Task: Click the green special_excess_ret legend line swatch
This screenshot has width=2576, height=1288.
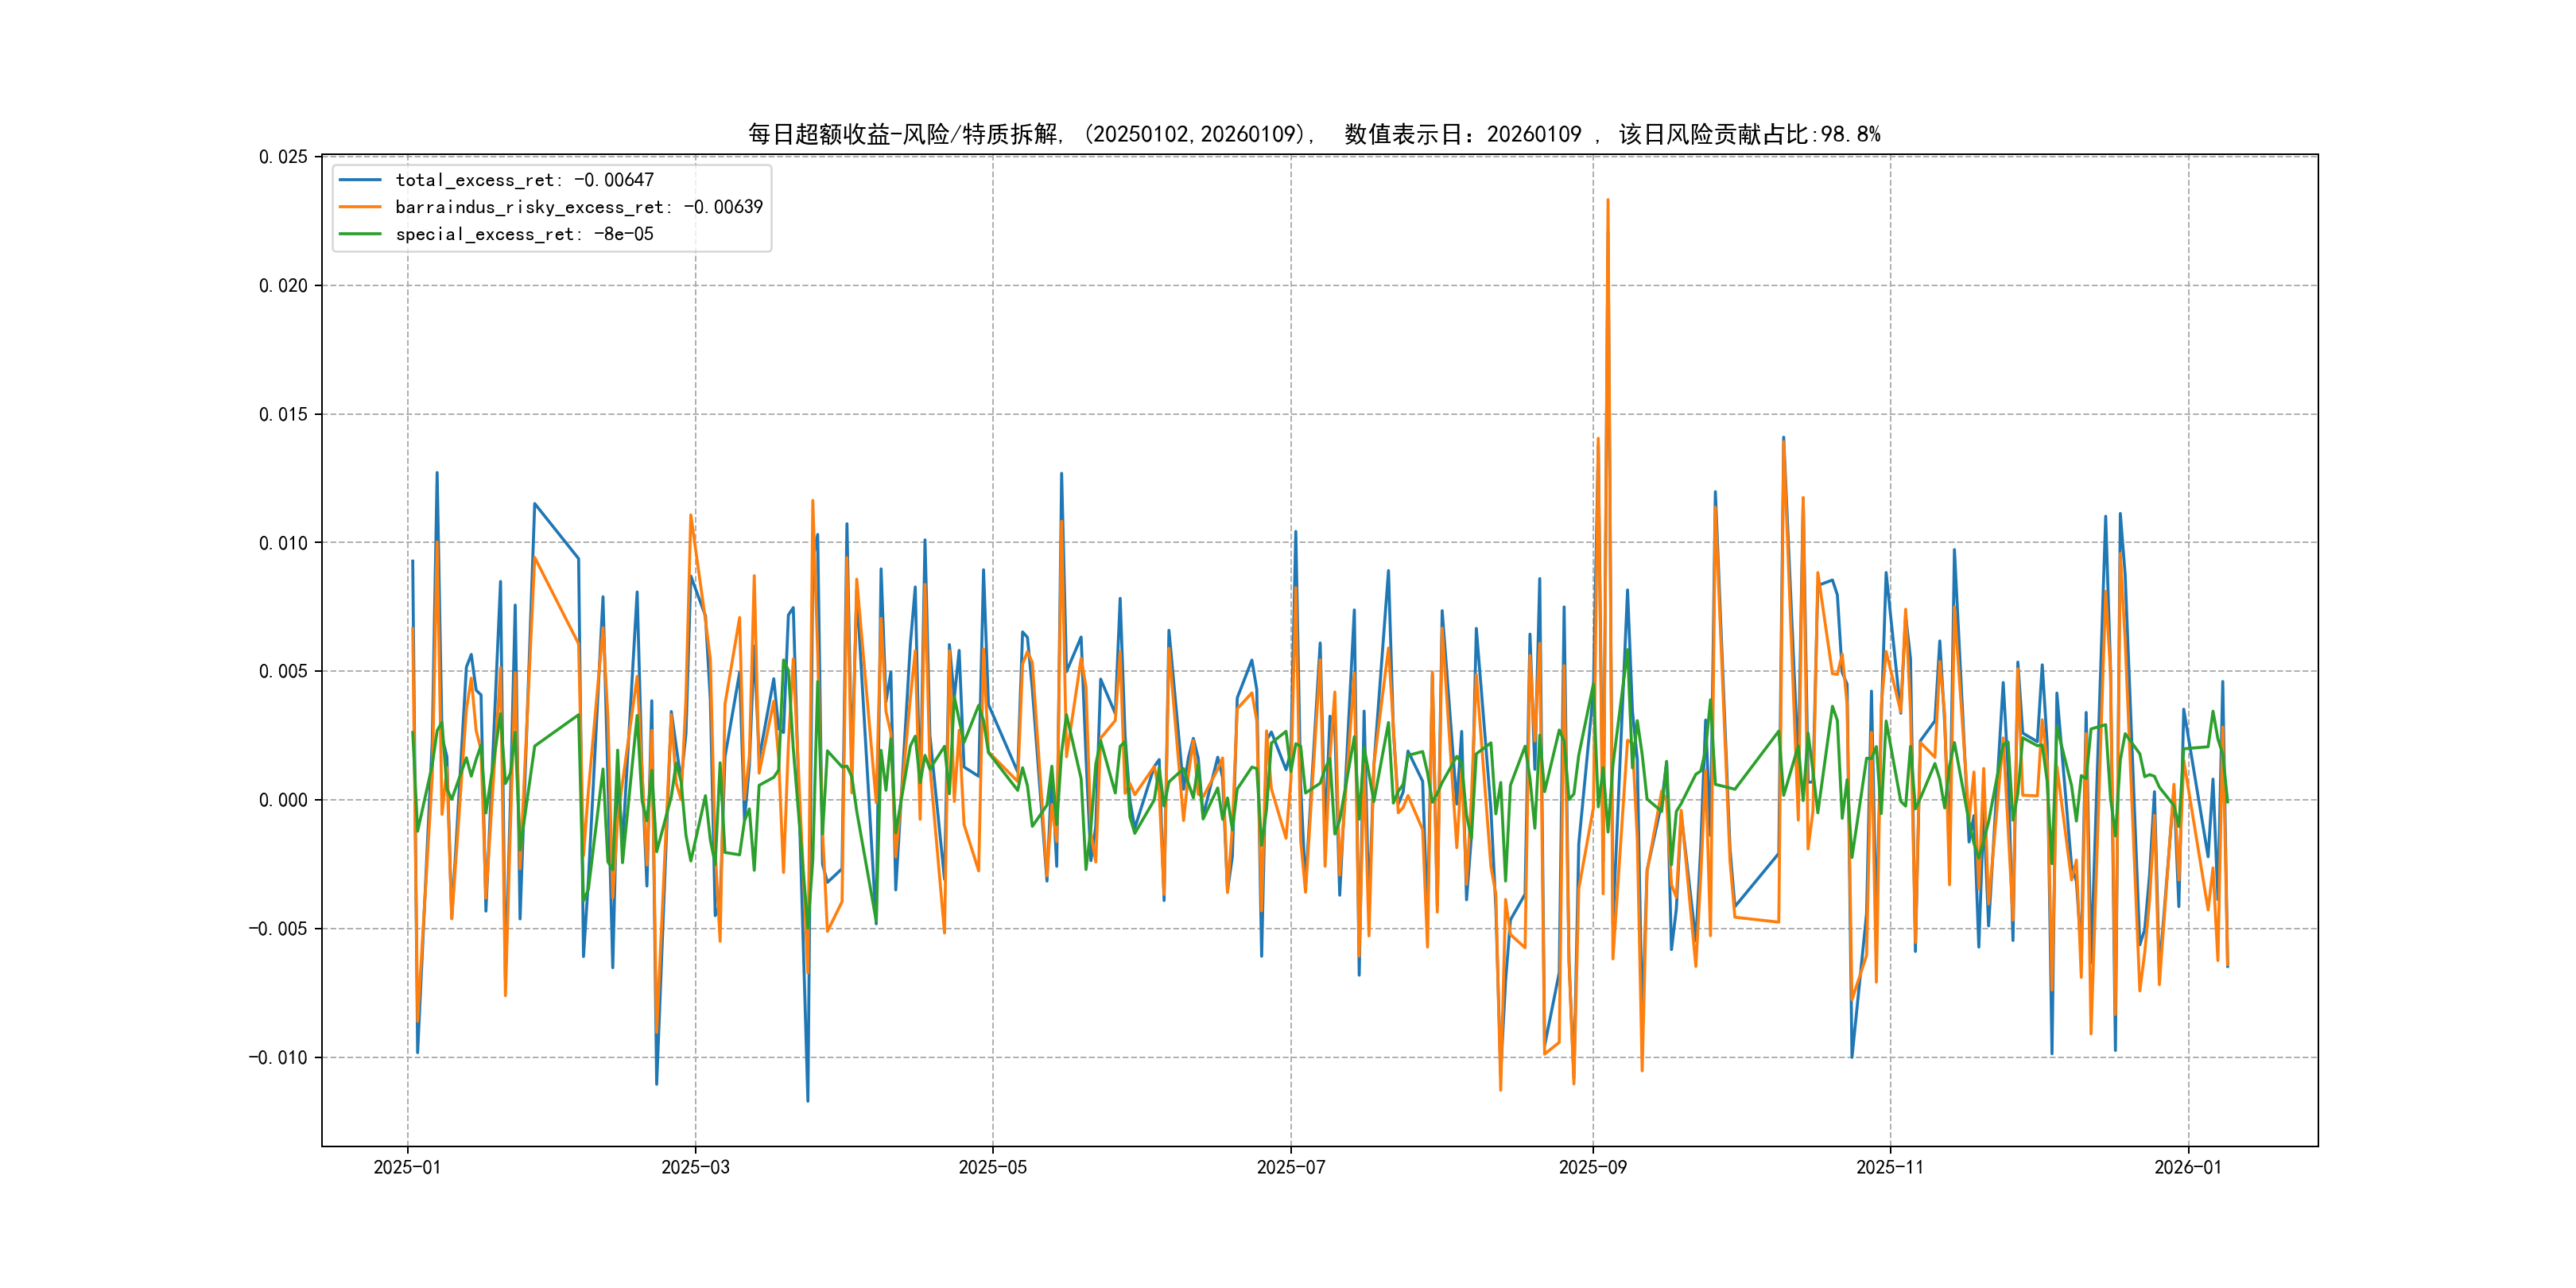Action: coord(360,234)
